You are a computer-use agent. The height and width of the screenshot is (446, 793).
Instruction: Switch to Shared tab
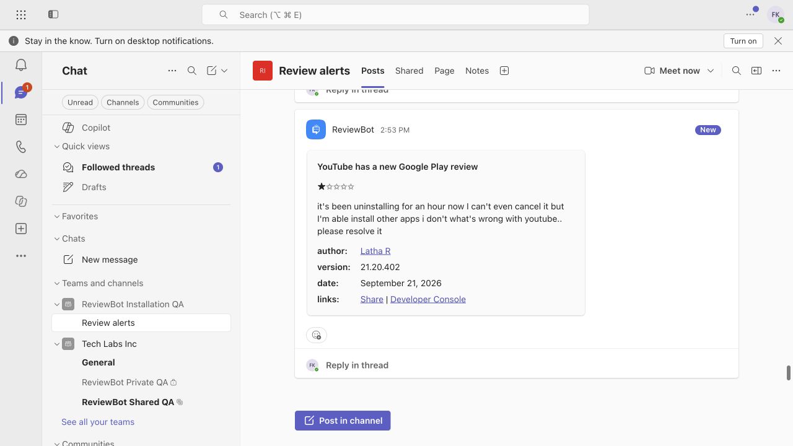410,71
